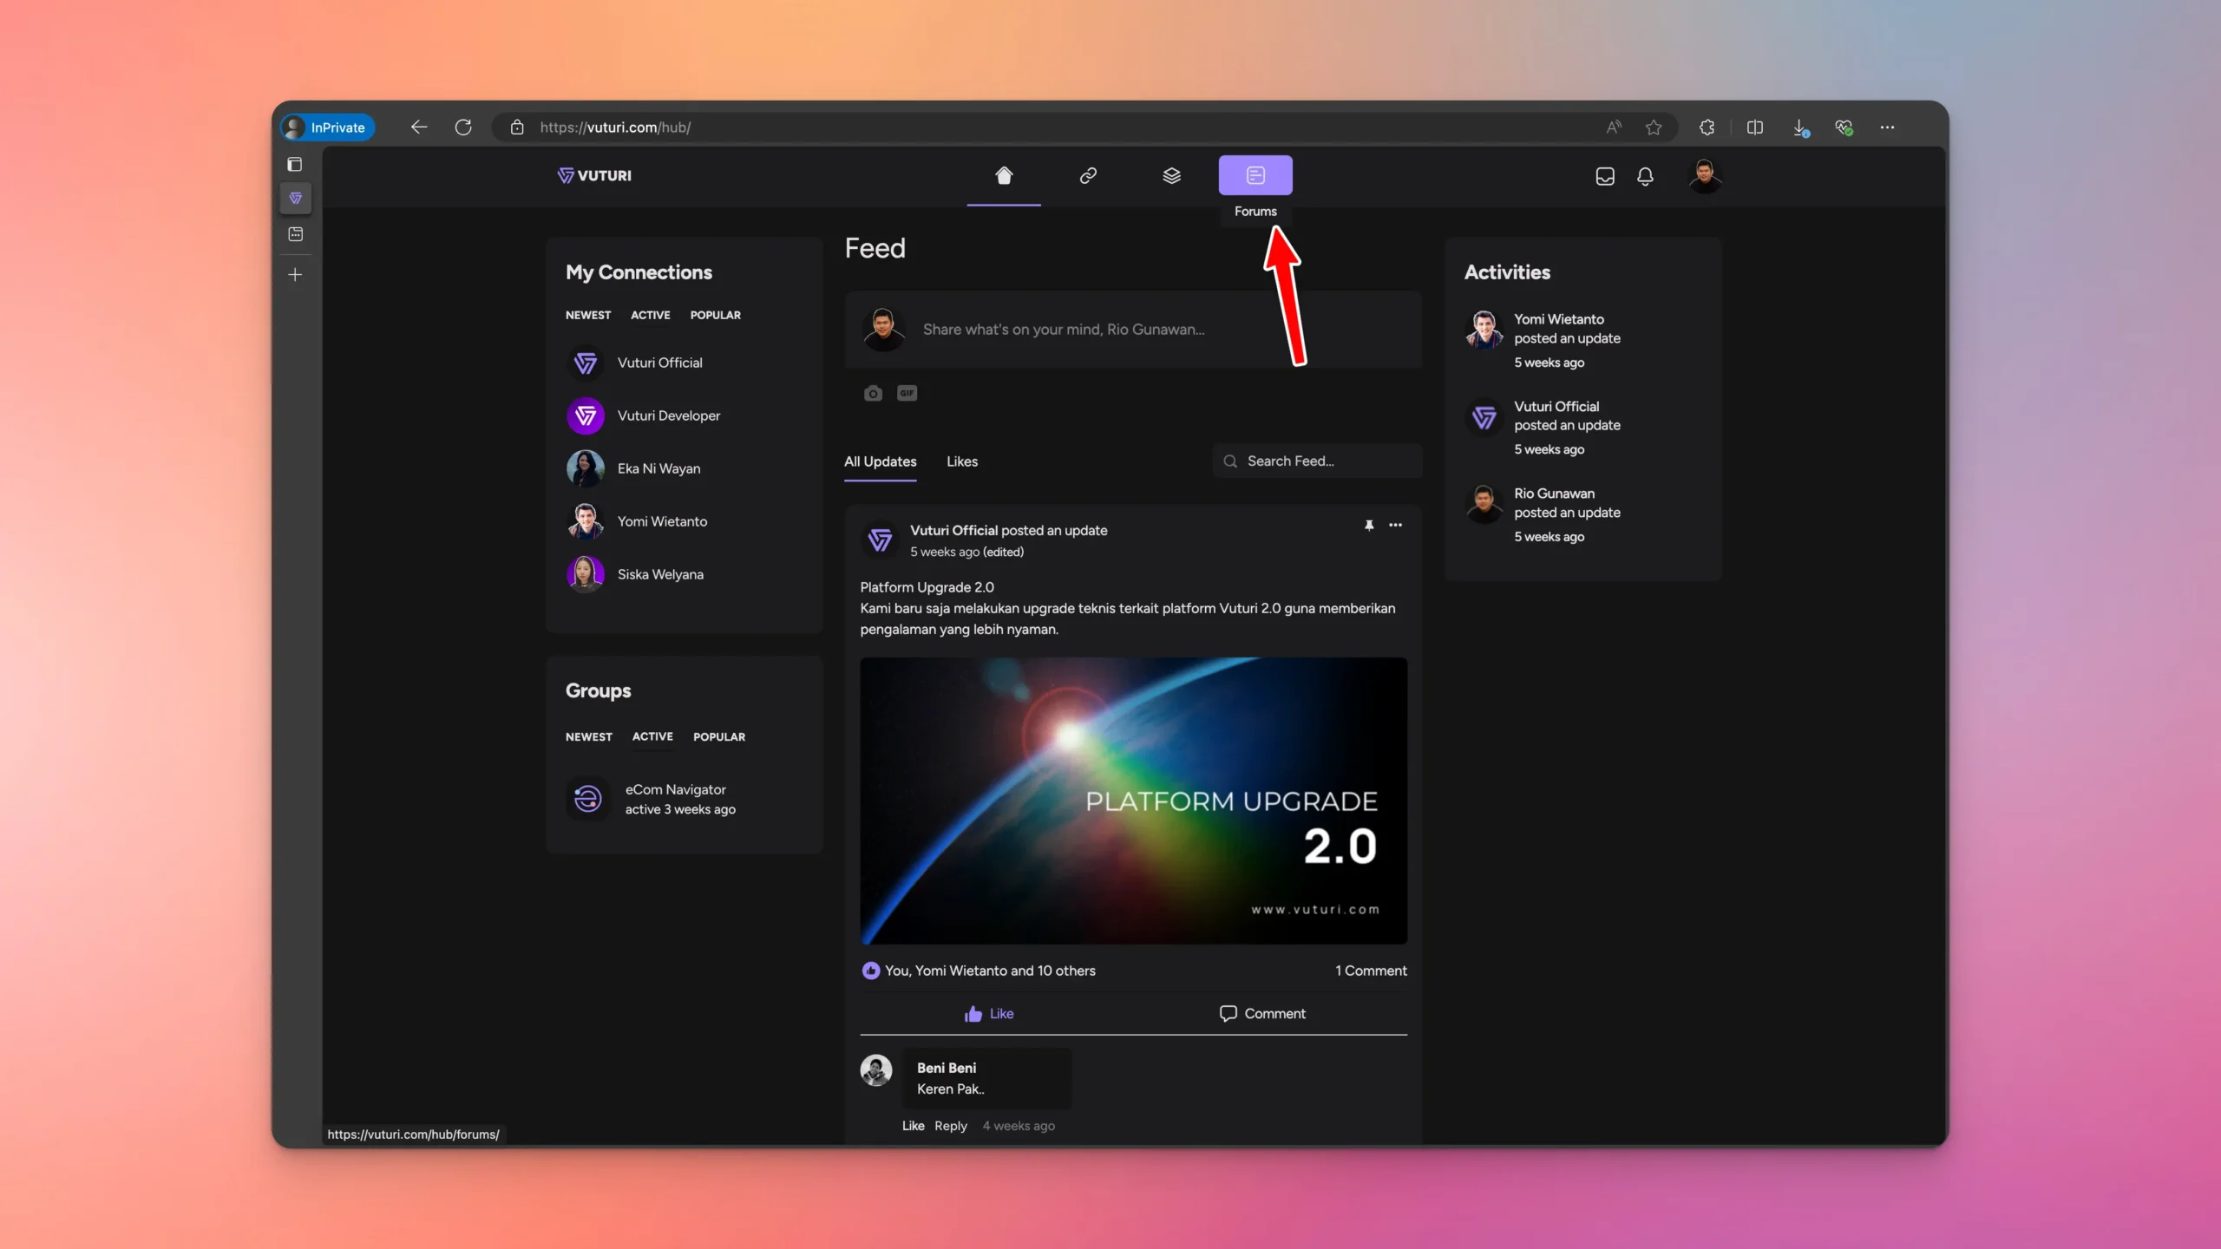The width and height of the screenshot is (2221, 1249).
Task: Open the three-dot options on Vuturi Official post
Action: tap(1395, 525)
